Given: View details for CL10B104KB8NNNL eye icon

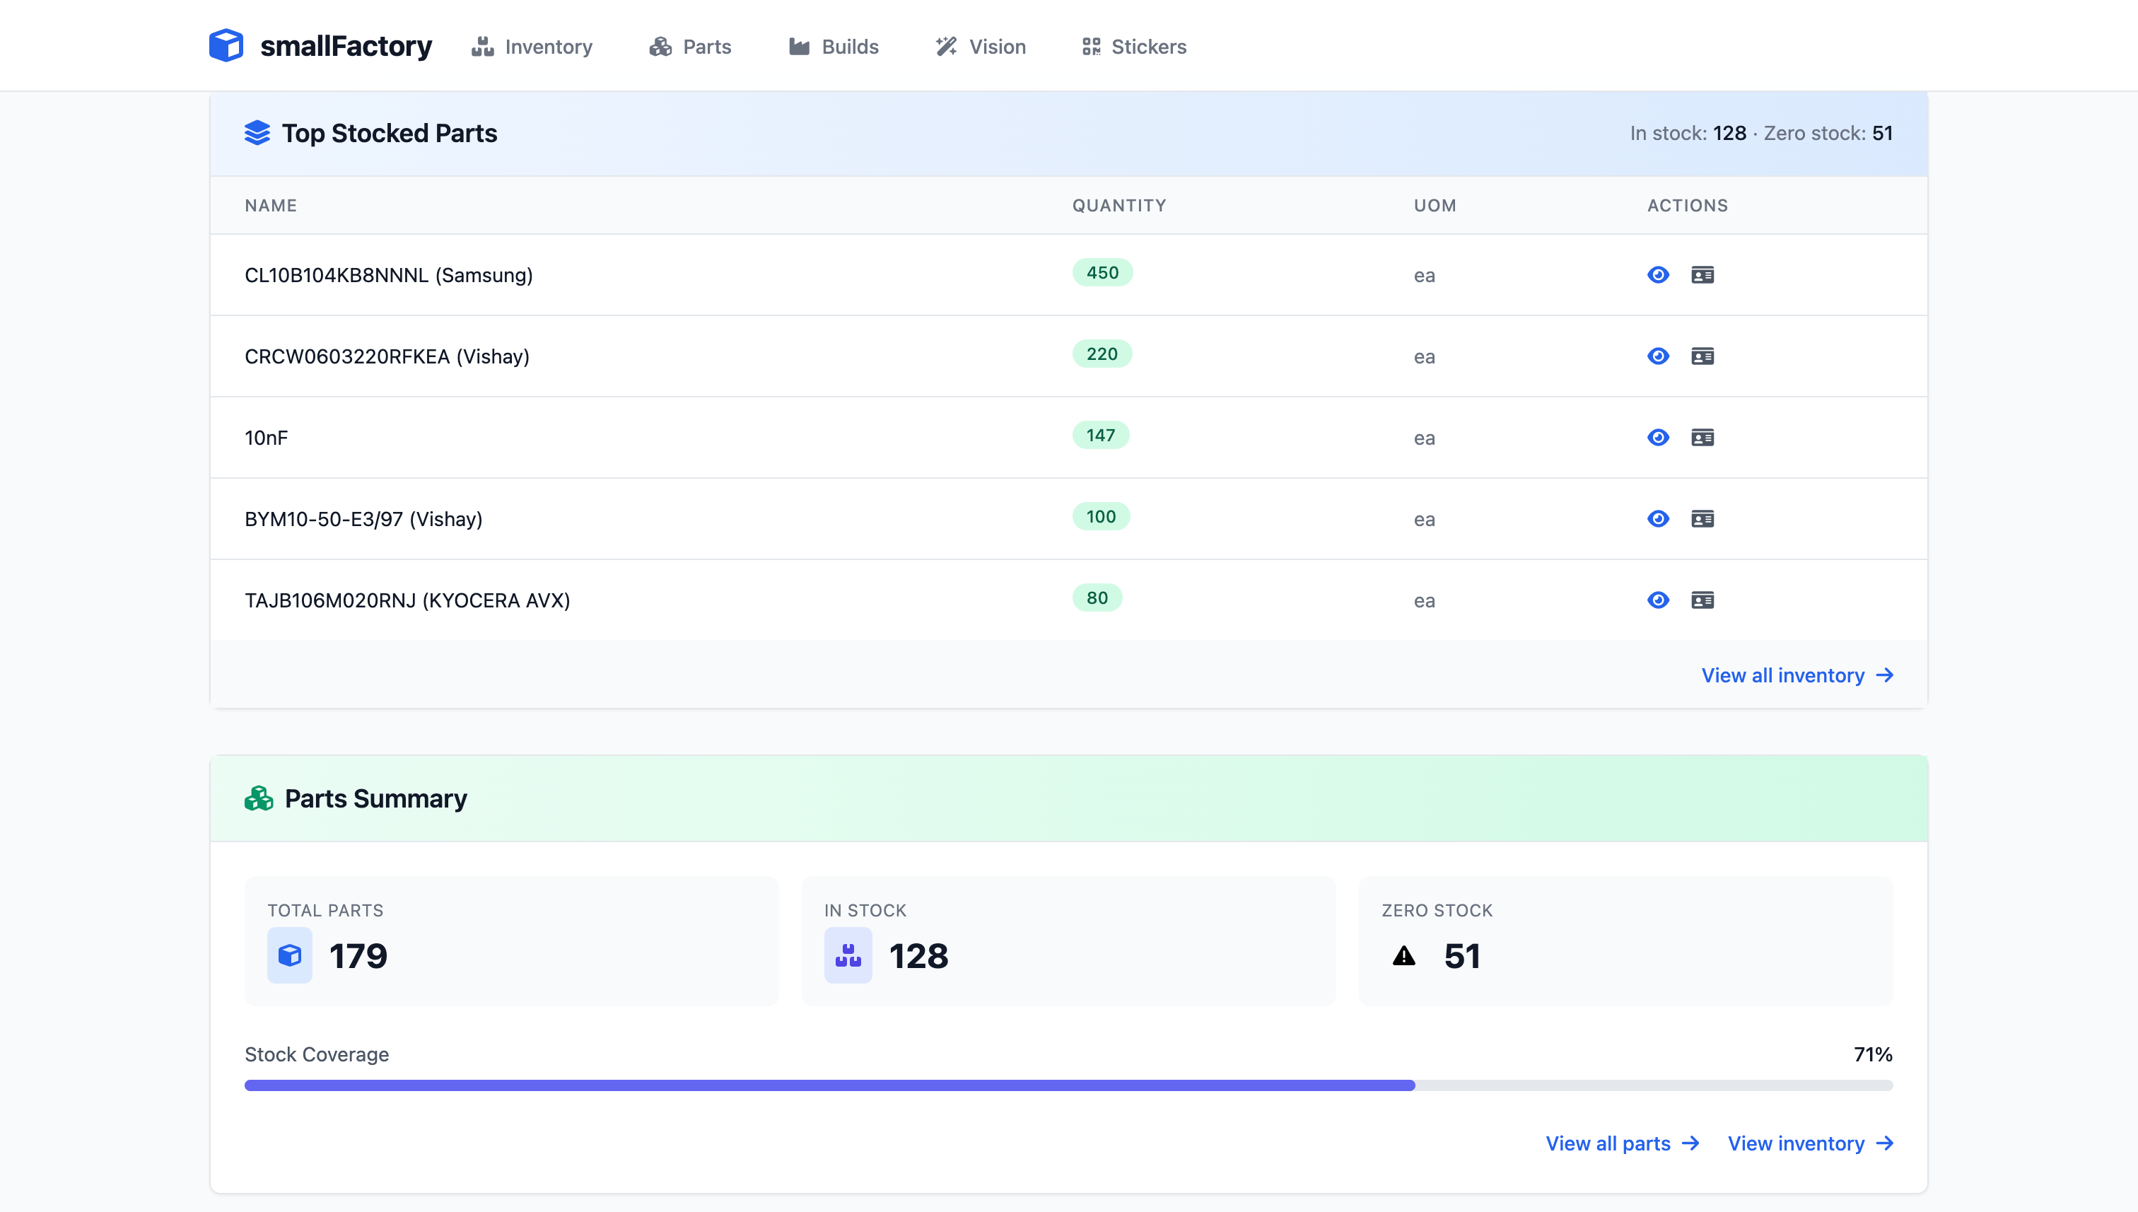Looking at the screenshot, I should point(1658,274).
